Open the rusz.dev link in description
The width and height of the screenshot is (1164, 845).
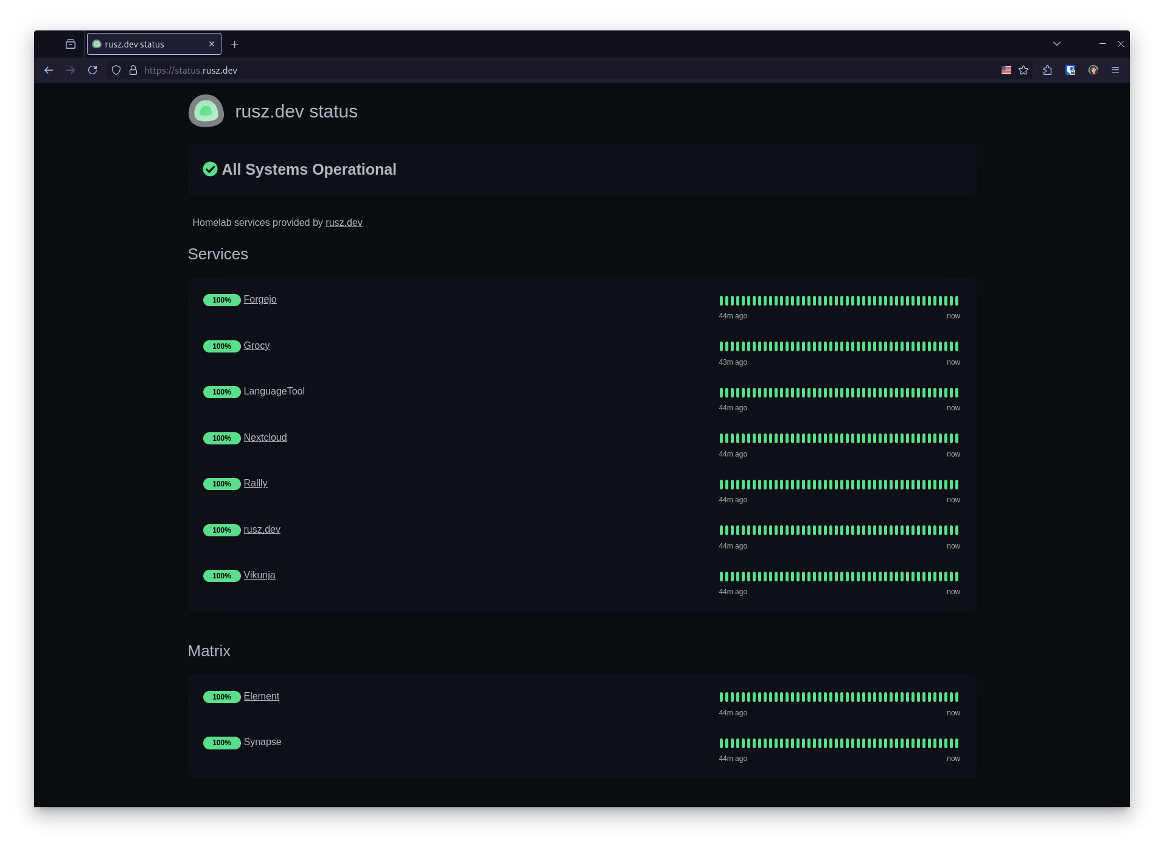coord(344,223)
